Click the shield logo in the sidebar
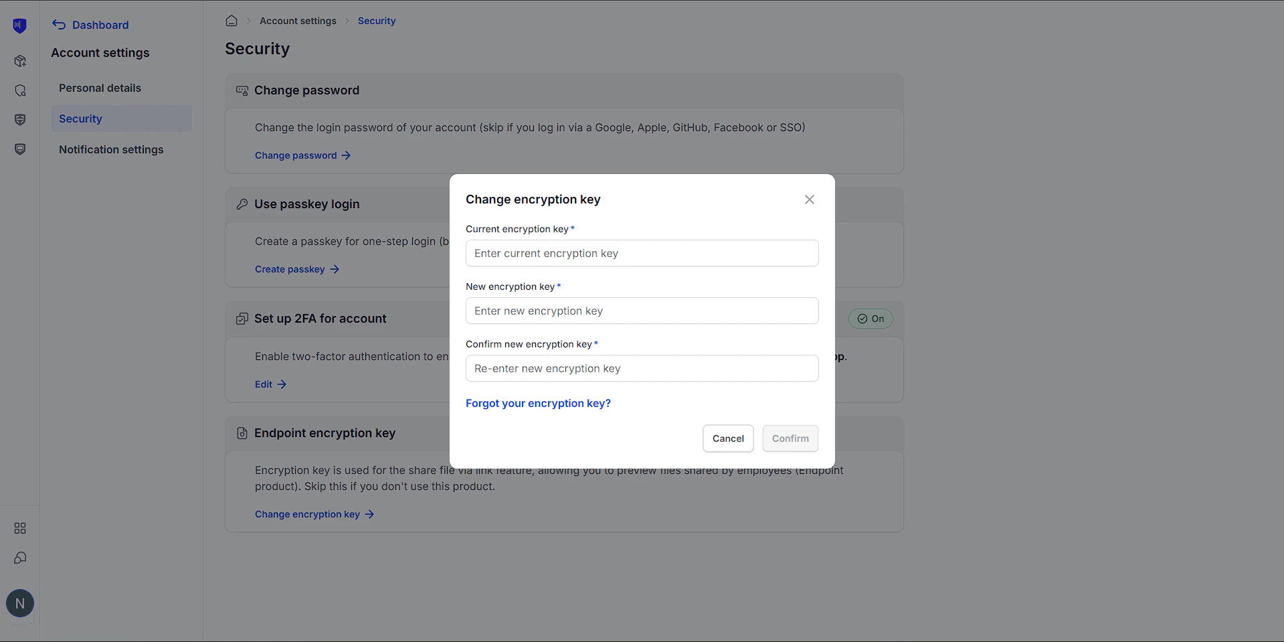Viewport: 1284px width, 642px height. (20, 26)
